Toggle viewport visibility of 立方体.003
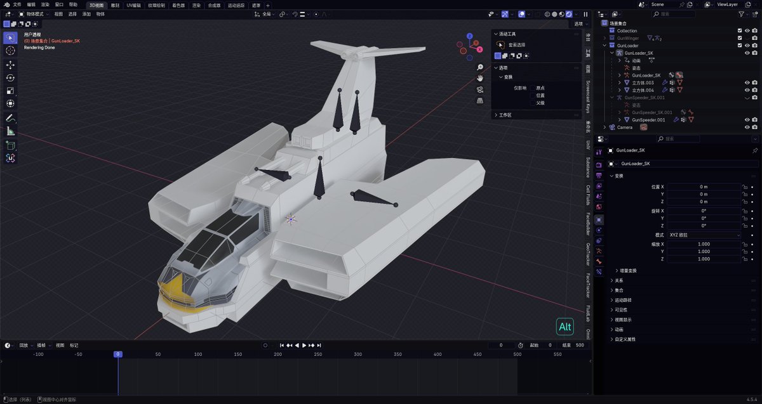Image resolution: width=762 pixels, height=404 pixels. (747, 83)
